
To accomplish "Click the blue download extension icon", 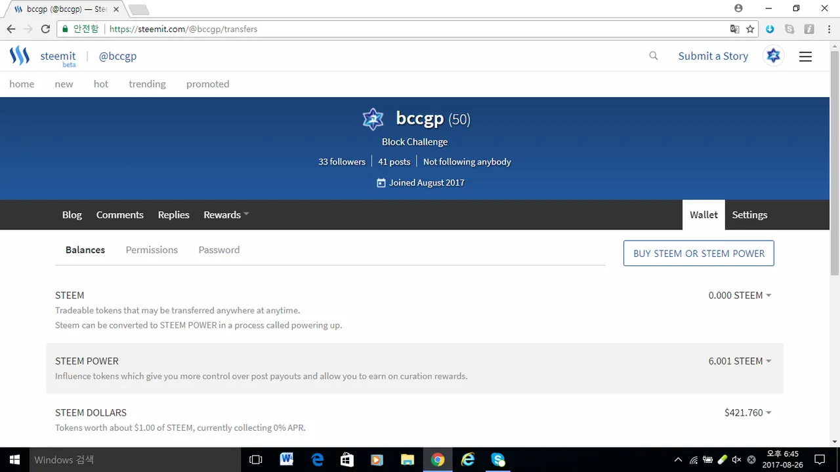I will pos(770,29).
